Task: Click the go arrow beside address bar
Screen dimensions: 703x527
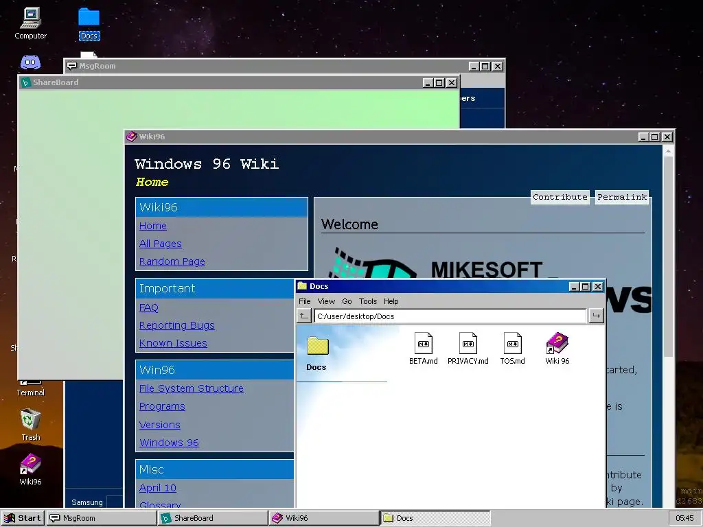Action: click(596, 316)
